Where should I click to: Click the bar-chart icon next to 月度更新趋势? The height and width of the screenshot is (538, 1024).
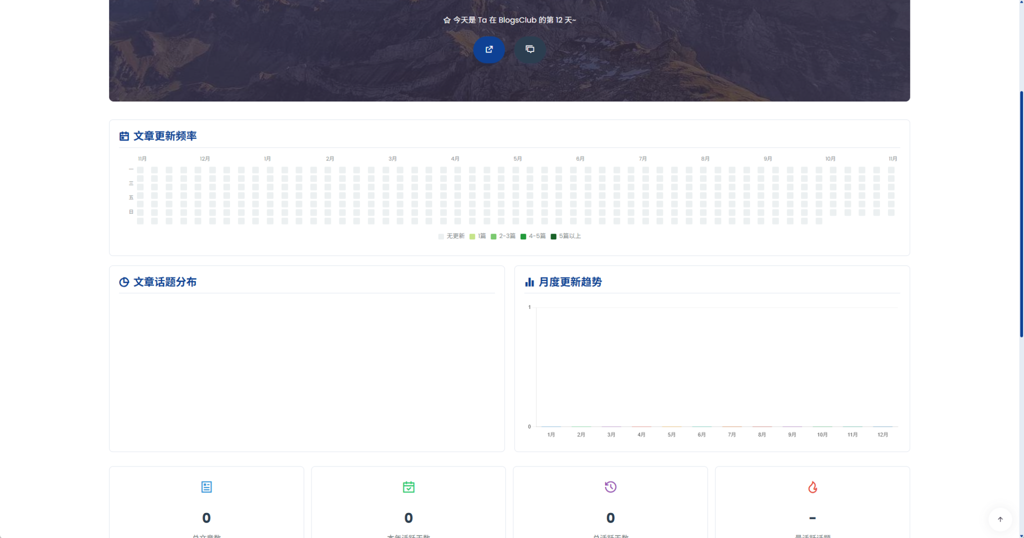(529, 281)
